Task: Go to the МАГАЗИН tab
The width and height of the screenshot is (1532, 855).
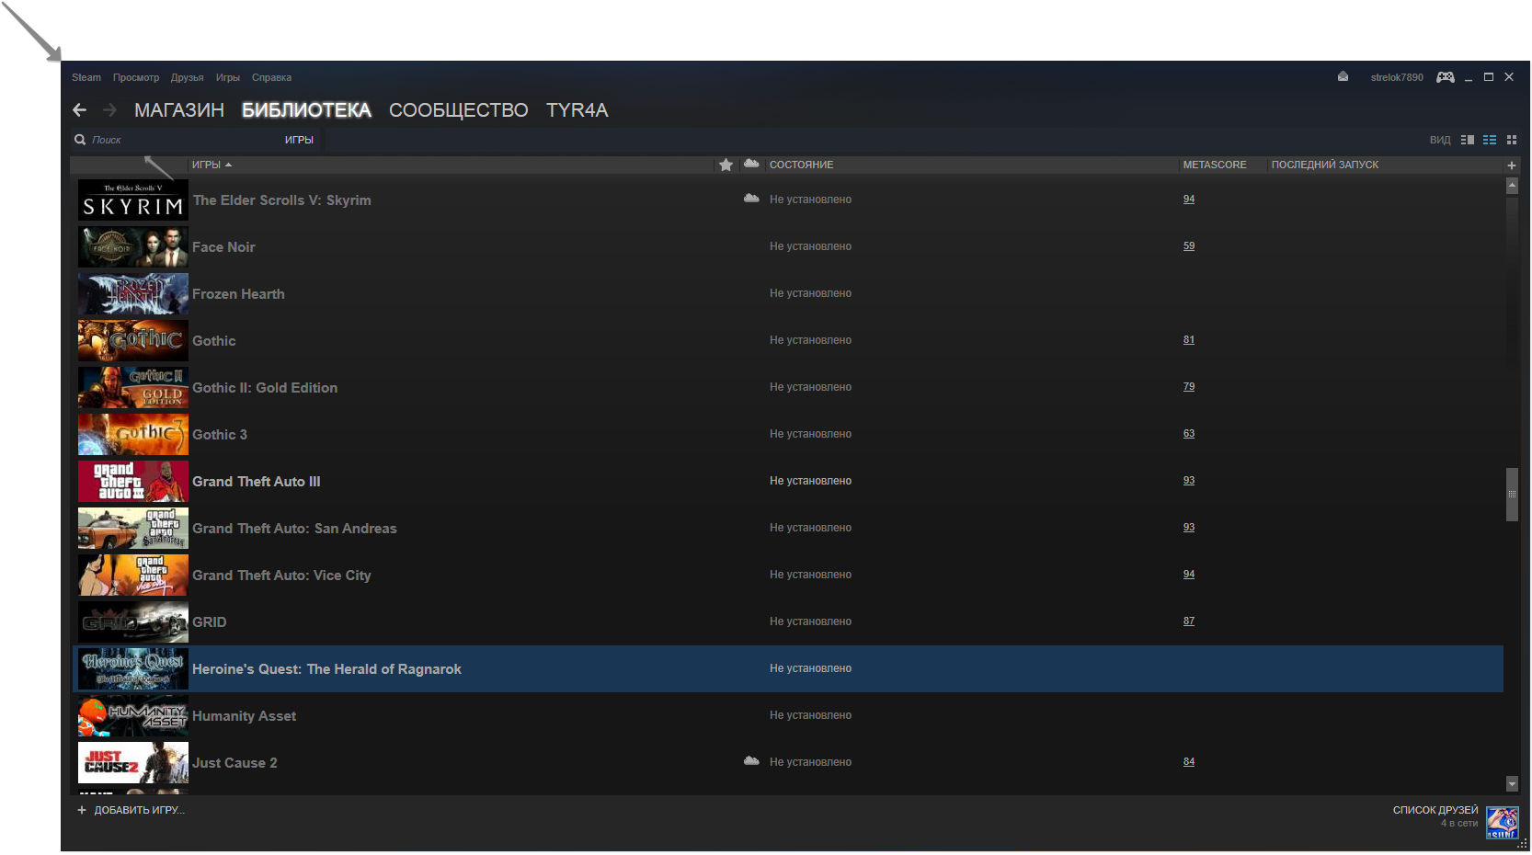Action: tap(179, 110)
